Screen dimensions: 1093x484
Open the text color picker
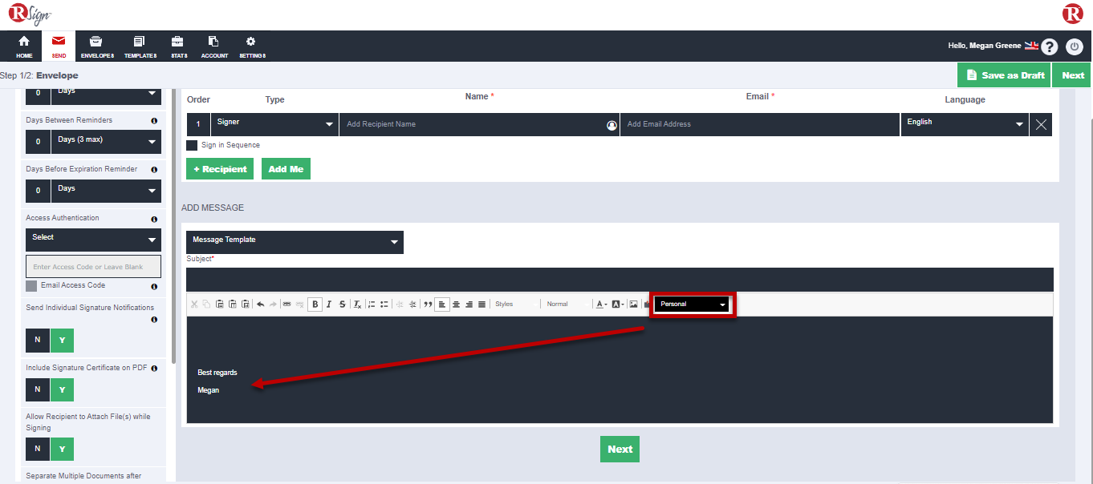pos(600,304)
